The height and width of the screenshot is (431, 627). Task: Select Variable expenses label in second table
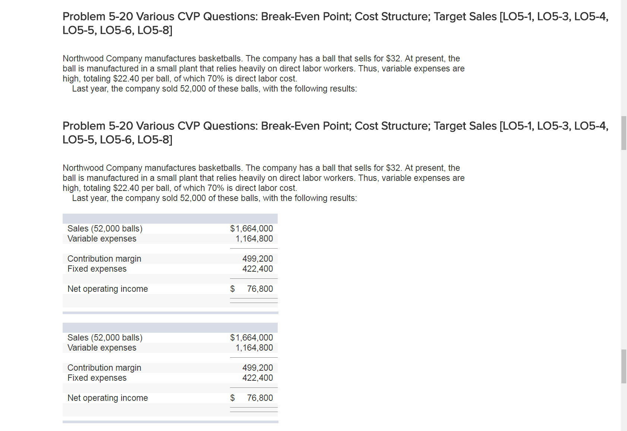(102, 348)
